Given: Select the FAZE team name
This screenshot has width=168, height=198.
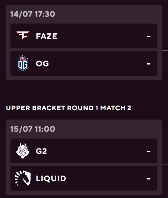Looking at the screenshot, I should pos(47,36).
